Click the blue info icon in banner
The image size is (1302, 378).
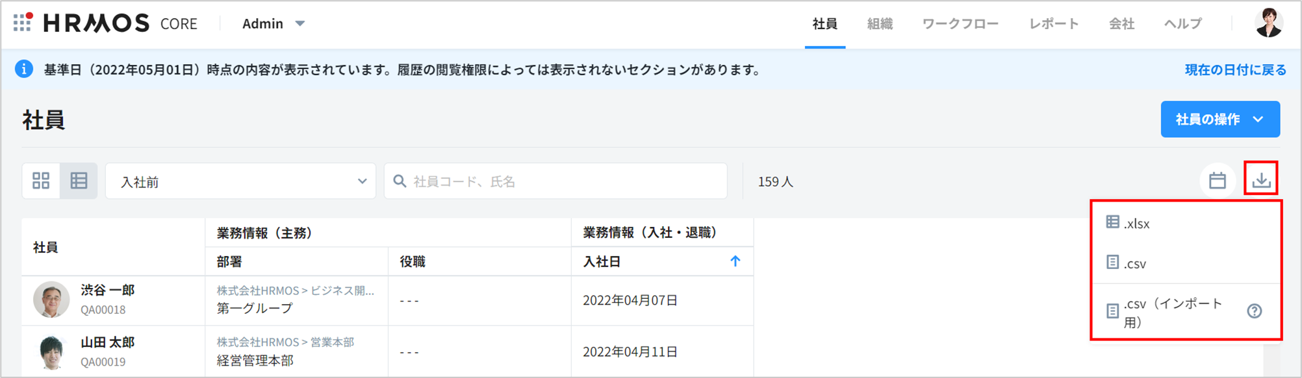point(24,69)
